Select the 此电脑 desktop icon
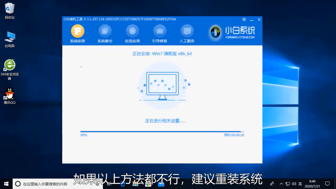This screenshot has height=189, width=336. pos(10,39)
